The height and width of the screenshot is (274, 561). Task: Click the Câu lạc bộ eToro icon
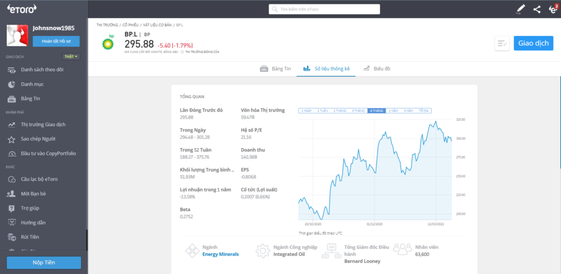[12, 179]
